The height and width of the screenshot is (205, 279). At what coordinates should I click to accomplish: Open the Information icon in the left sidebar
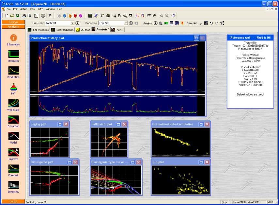click(13, 38)
